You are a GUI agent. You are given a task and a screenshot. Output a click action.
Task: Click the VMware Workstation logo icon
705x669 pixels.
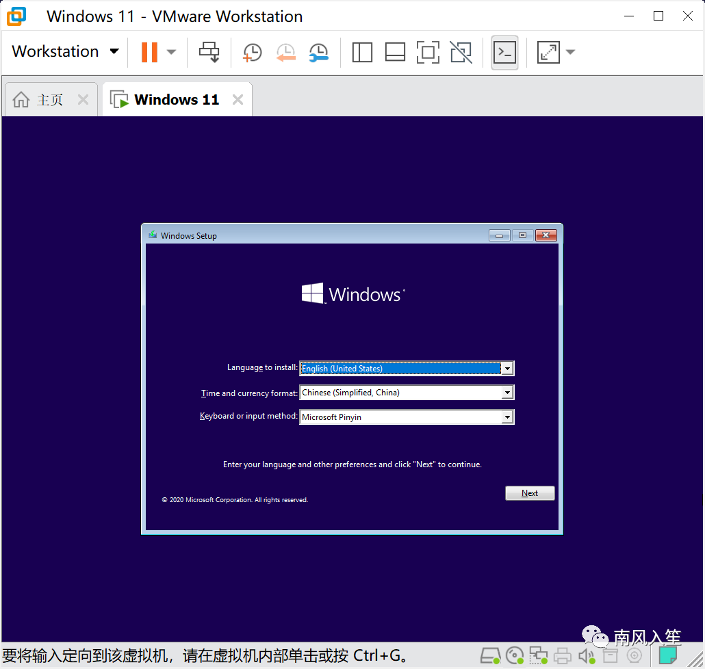point(16,16)
